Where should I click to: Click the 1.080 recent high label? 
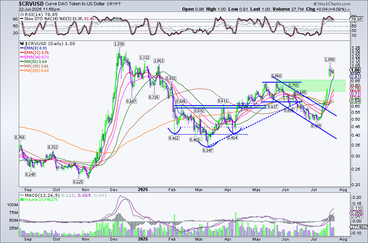coord(330,60)
